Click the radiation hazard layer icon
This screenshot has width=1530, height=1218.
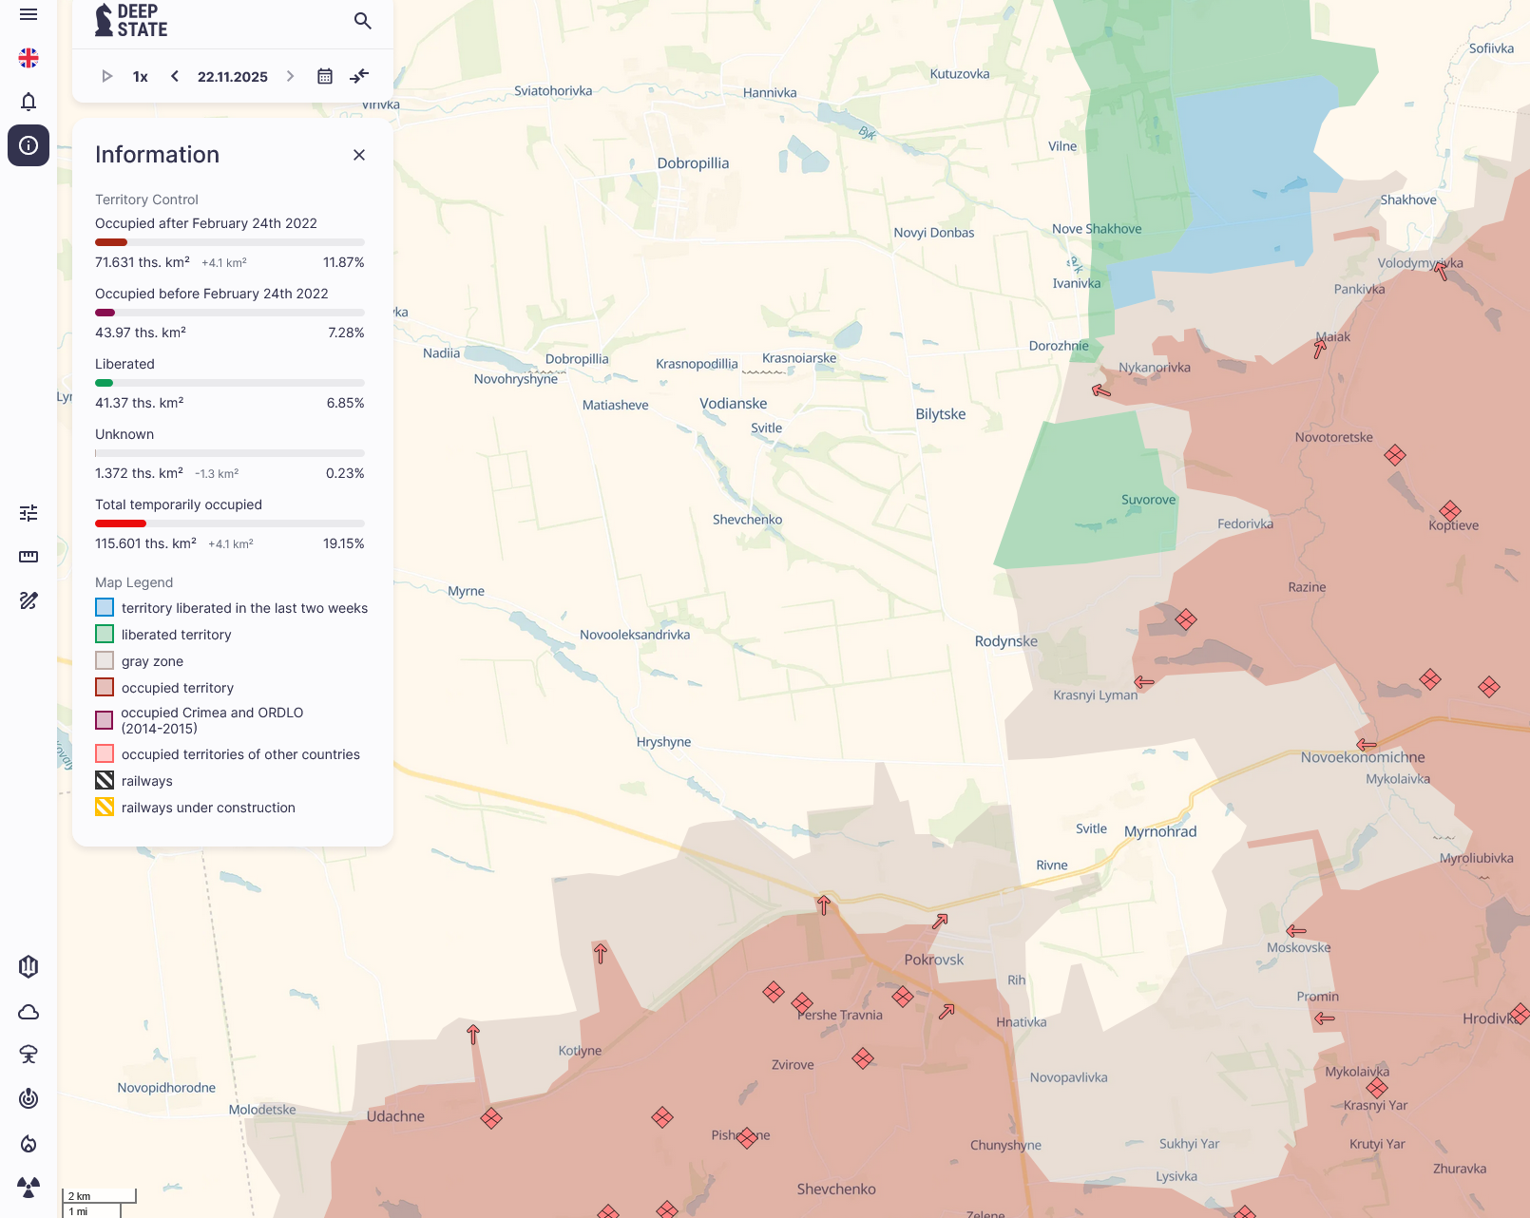tap(29, 1188)
